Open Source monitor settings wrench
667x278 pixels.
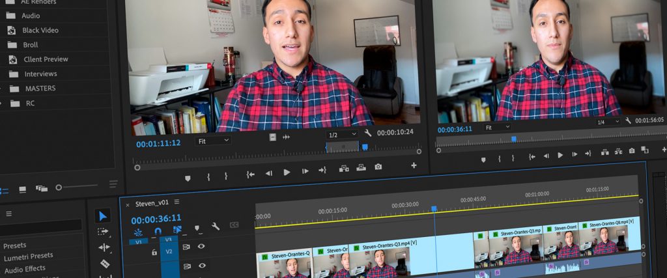[x=368, y=133]
